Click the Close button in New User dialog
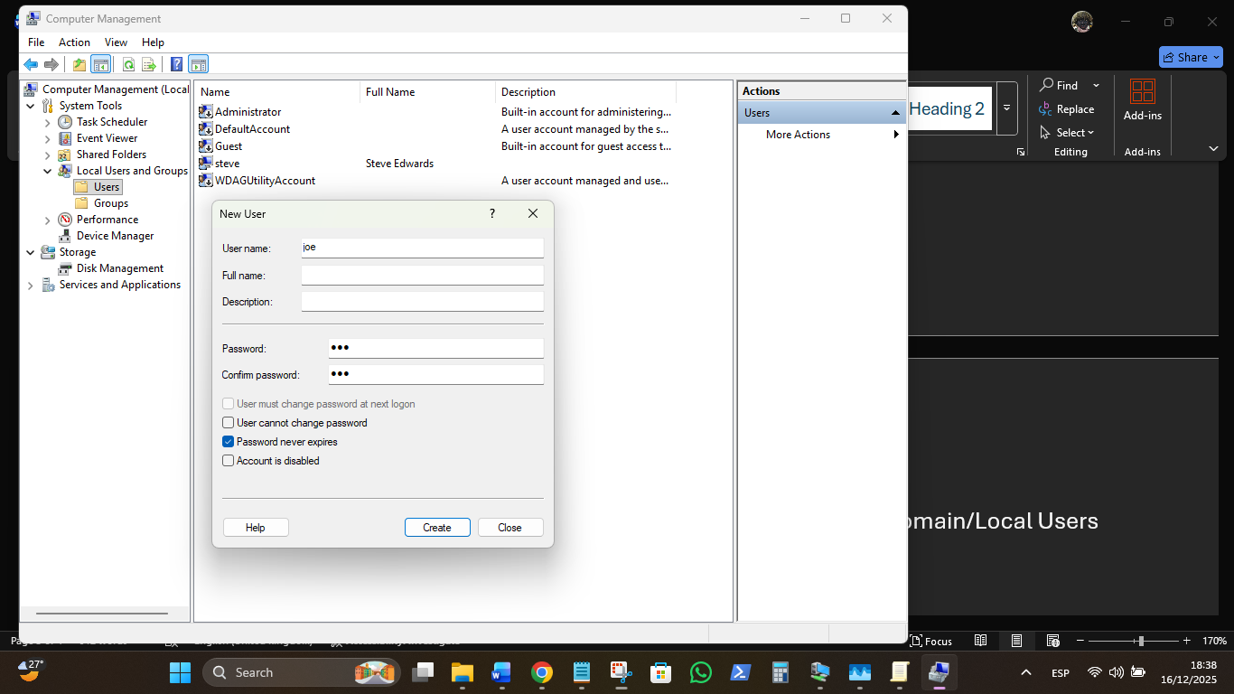Screen dimensions: 1234x694 (509, 528)
